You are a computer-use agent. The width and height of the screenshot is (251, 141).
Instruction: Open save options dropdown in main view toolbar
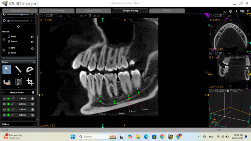[x=44, y=16]
